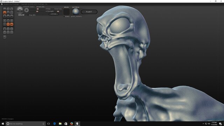Open the taskbar clock and date
Viewport: 224px width, 126px height.
point(214,124)
